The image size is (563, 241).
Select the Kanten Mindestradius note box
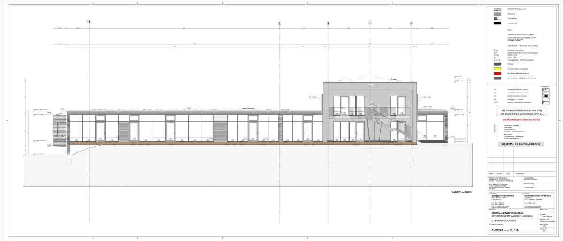(522, 112)
